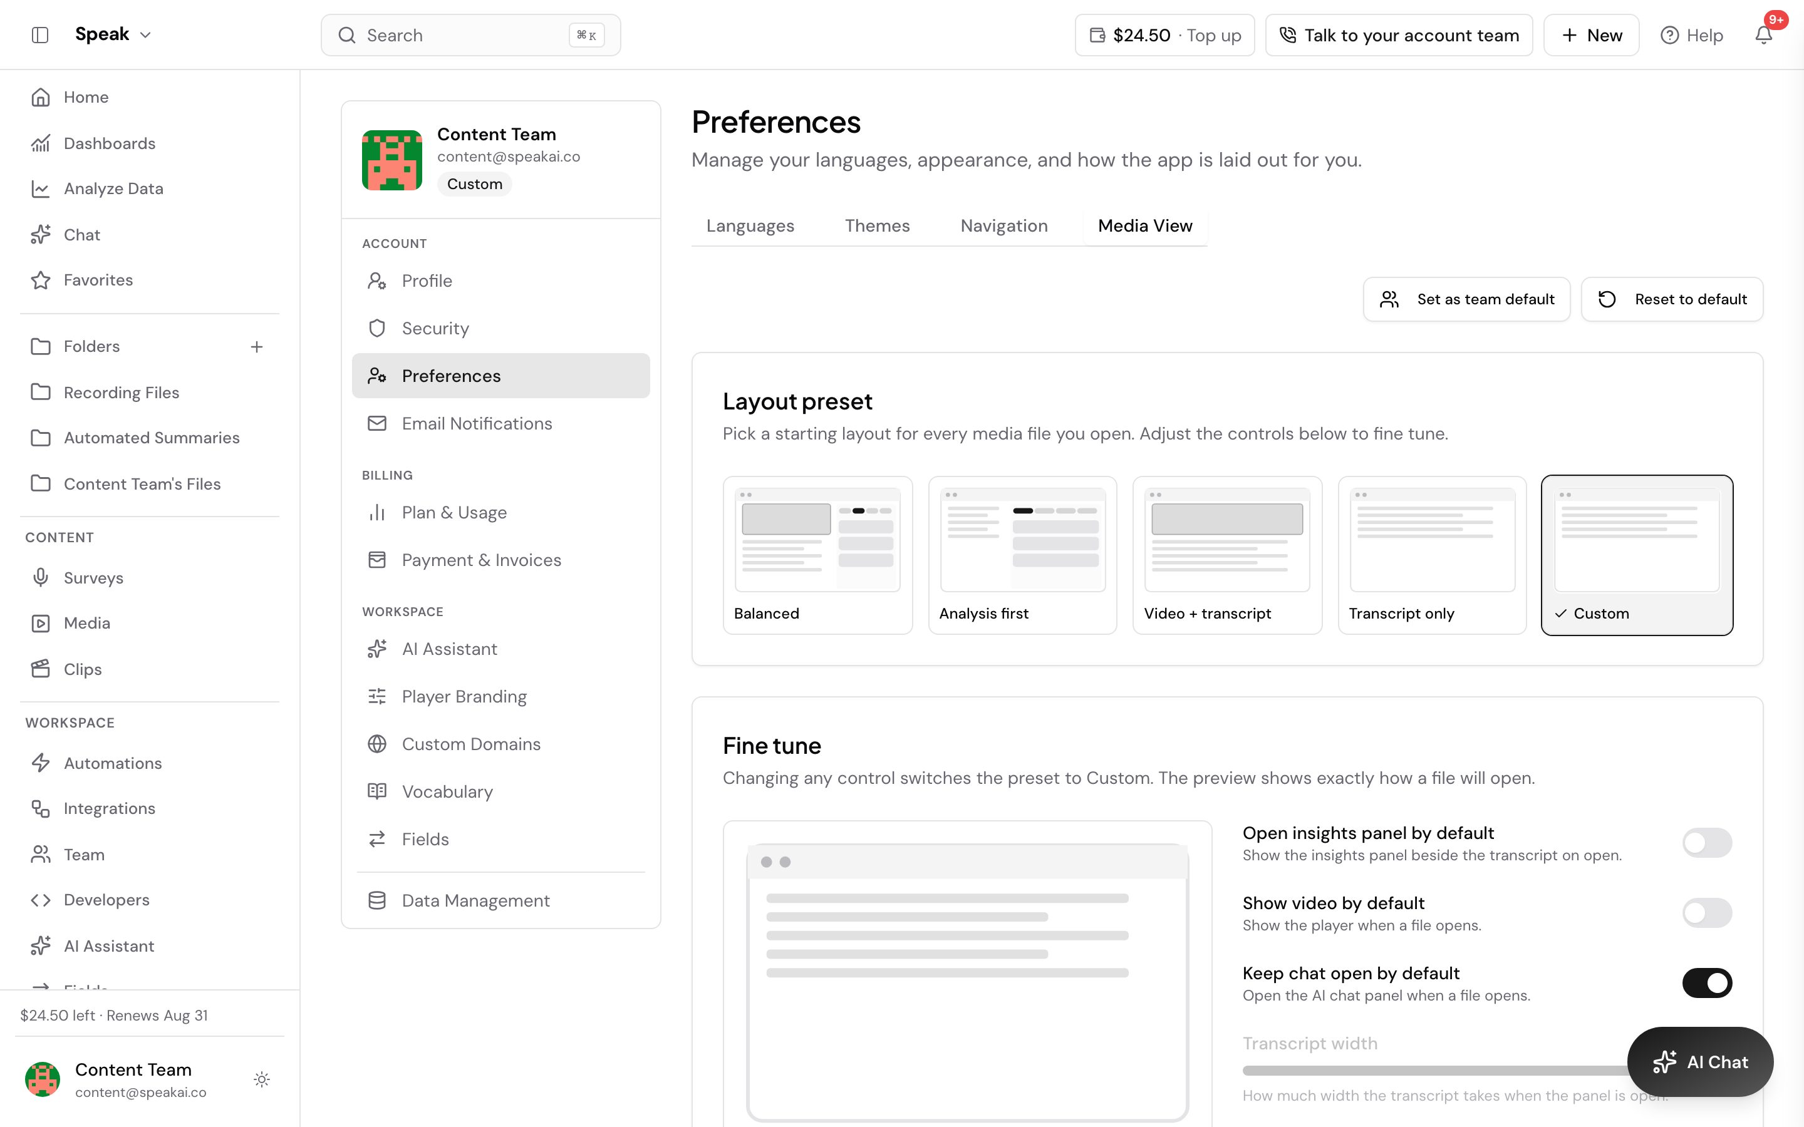Switch to the Navigation tab
This screenshot has height=1127, width=1804.
1003,226
